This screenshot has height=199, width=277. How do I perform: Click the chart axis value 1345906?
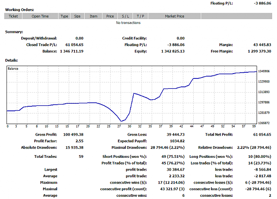click(264, 71)
